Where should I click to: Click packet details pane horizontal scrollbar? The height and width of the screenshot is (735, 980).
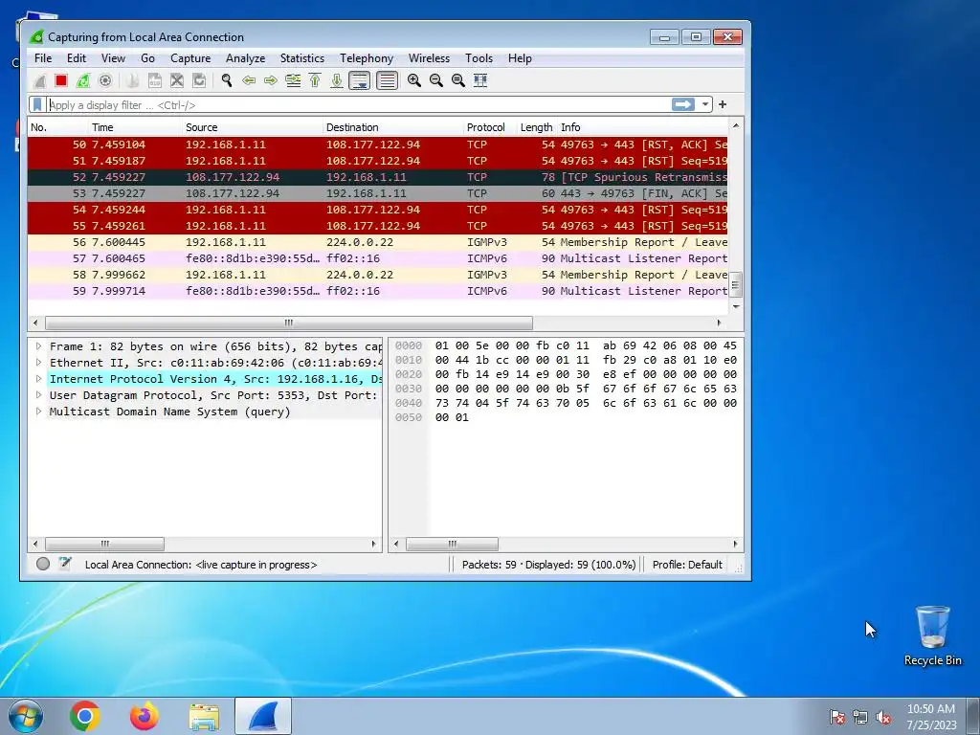pos(104,544)
